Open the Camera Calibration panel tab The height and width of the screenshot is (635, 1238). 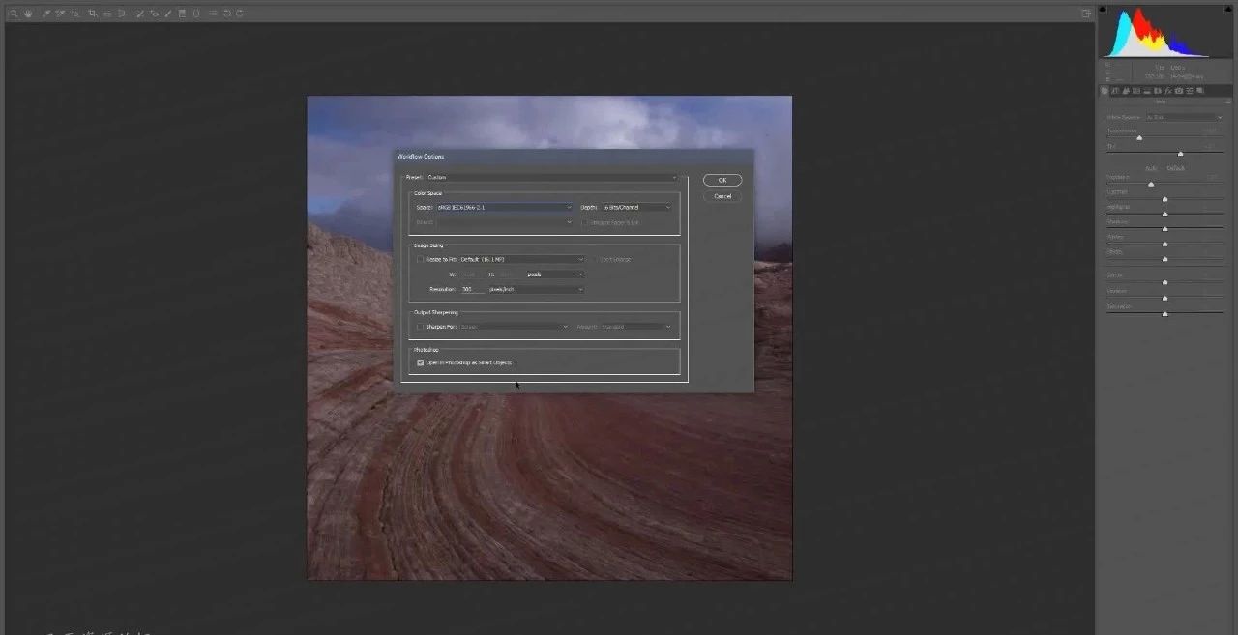[1179, 91]
